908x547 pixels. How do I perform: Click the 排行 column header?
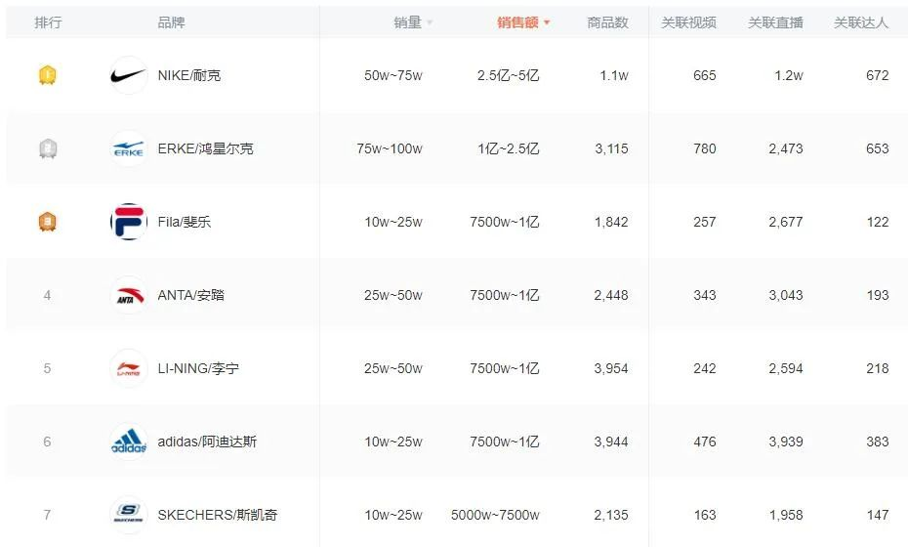[x=48, y=22]
